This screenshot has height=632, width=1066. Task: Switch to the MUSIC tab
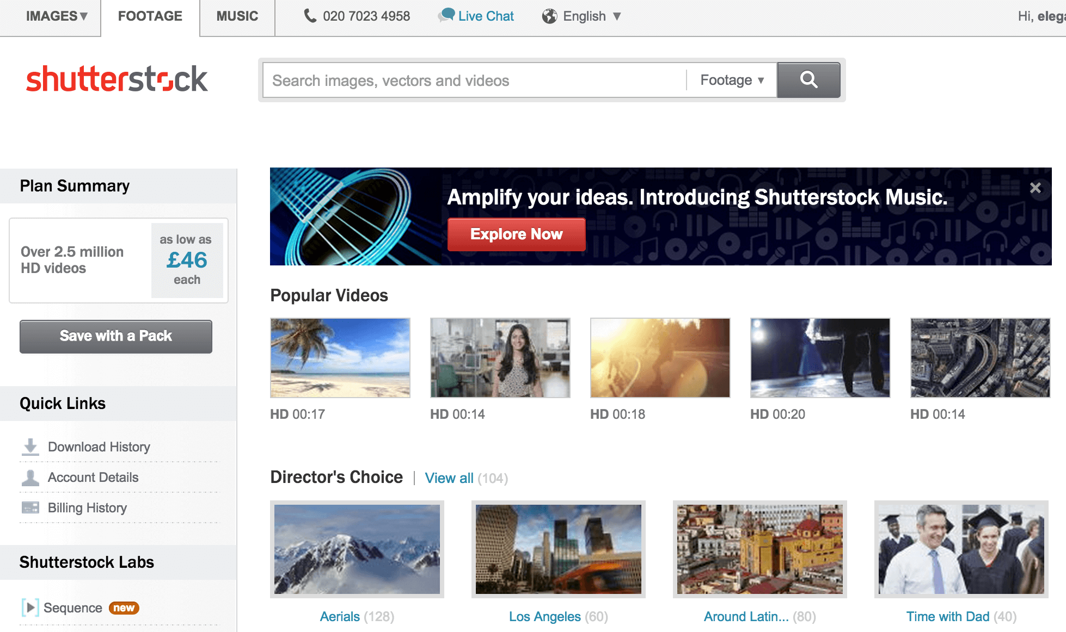tap(237, 16)
